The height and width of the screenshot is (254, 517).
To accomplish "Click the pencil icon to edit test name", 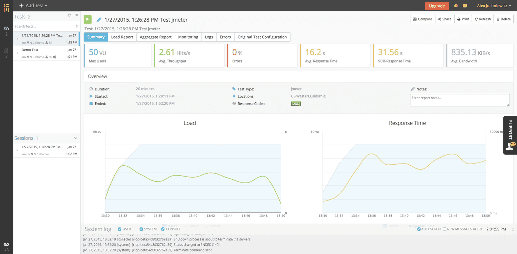I will pyautogui.click(x=99, y=19).
